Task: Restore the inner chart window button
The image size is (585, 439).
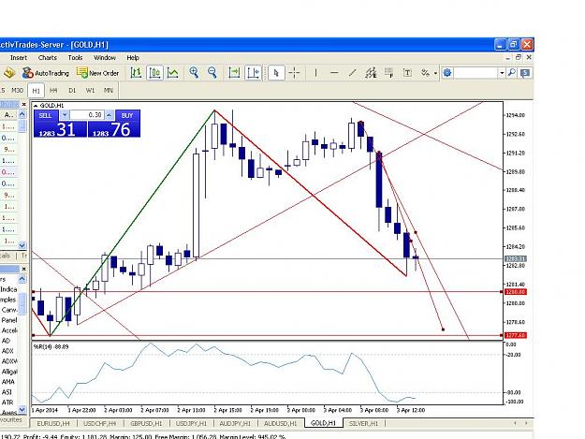Action: 519,57
